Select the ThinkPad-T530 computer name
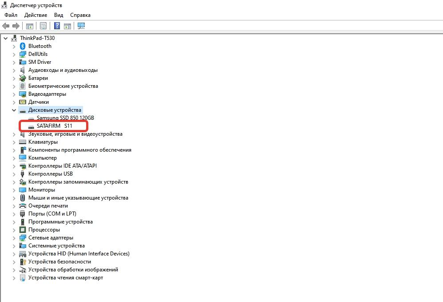 37,38
